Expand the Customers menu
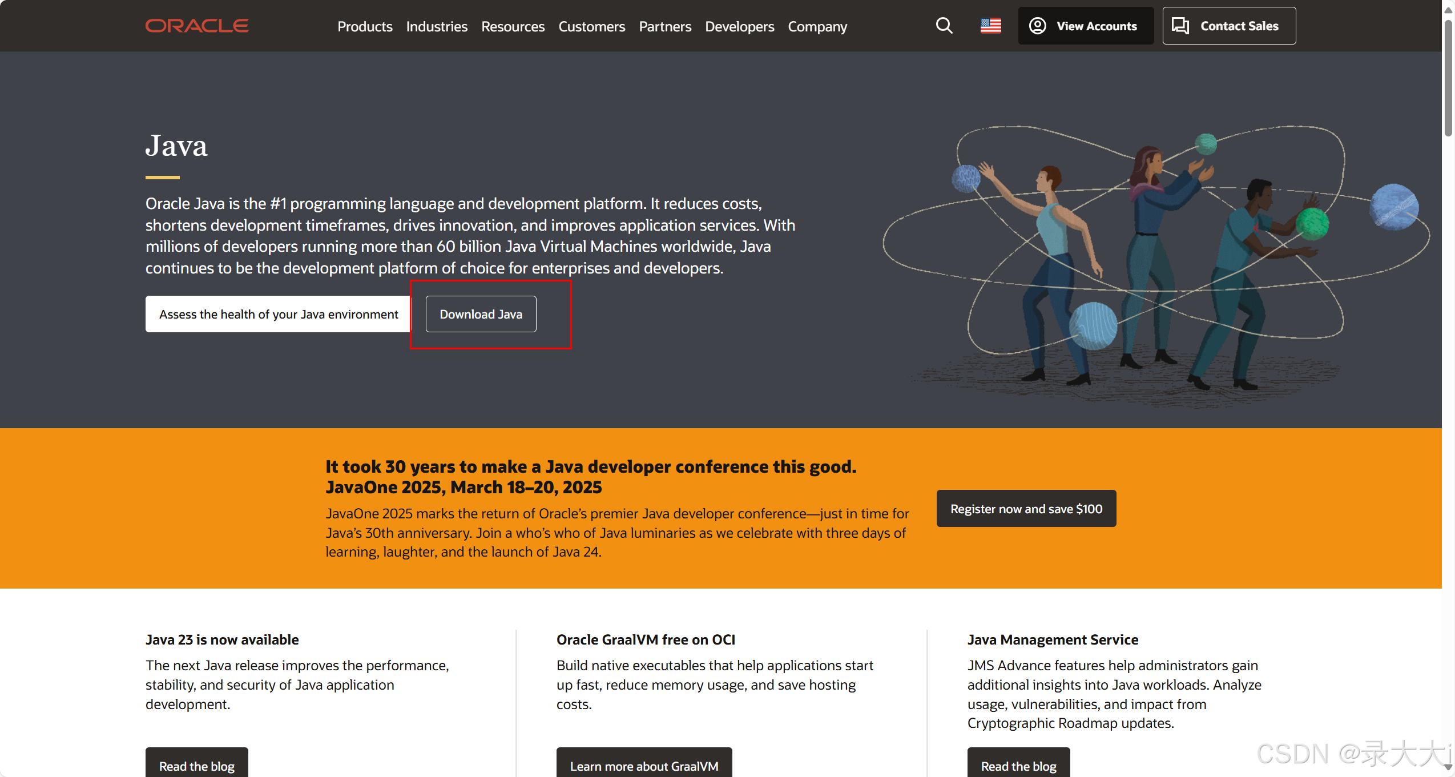The height and width of the screenshot is (777, 1455). 591,26
